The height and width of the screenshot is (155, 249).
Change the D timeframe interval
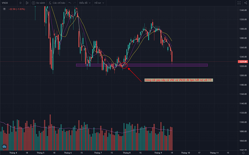(20, 3)
